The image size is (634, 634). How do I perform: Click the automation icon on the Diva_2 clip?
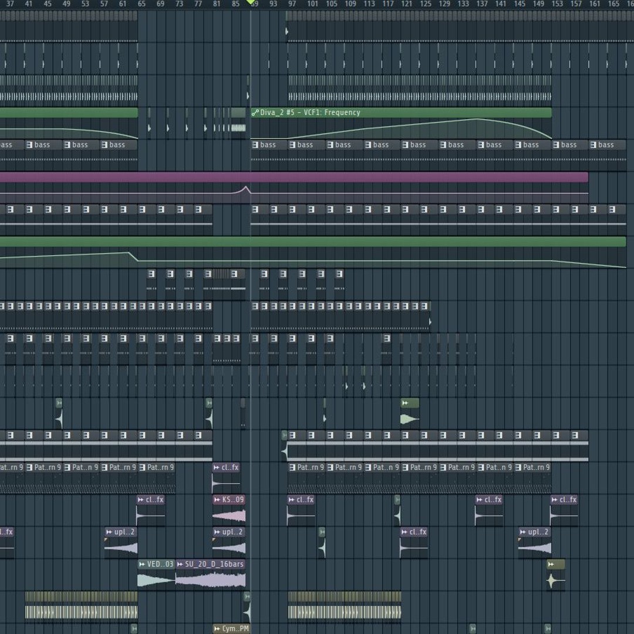click(255, 113)
